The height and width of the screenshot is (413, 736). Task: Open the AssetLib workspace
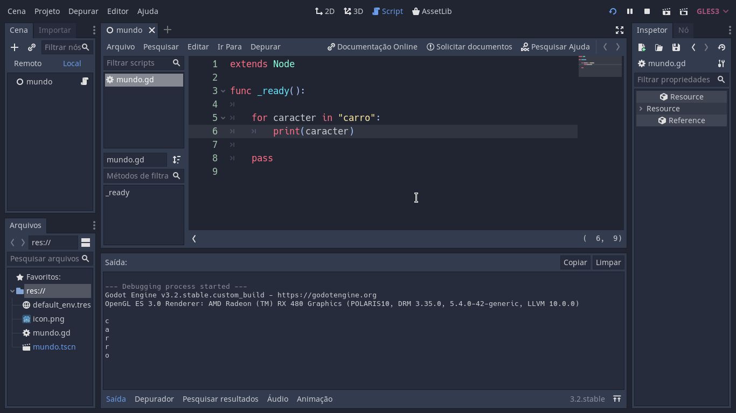[x=432, y=11]
